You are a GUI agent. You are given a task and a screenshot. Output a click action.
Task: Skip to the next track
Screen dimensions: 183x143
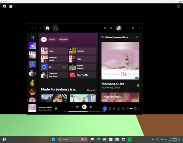coord(91,107)
